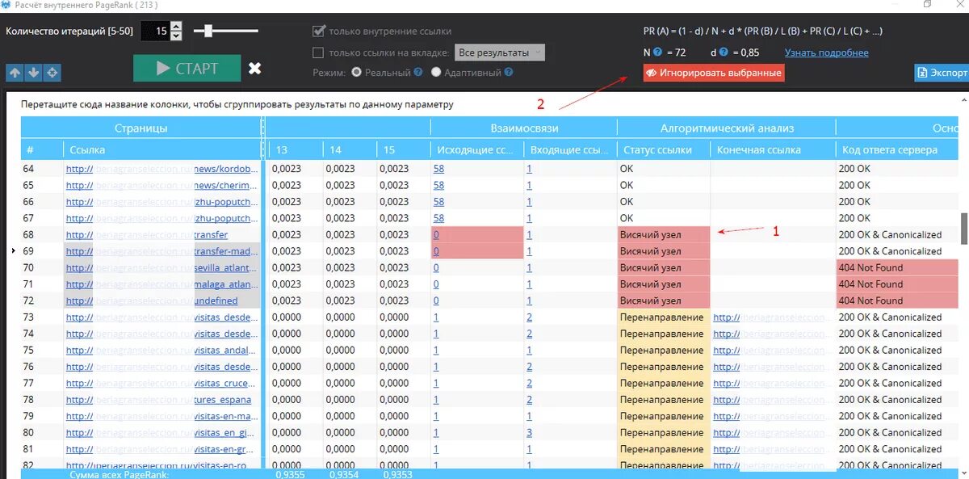
Task: Sort by iteration 15 column header
Action: pyautogui.click(x=404, y=149)
